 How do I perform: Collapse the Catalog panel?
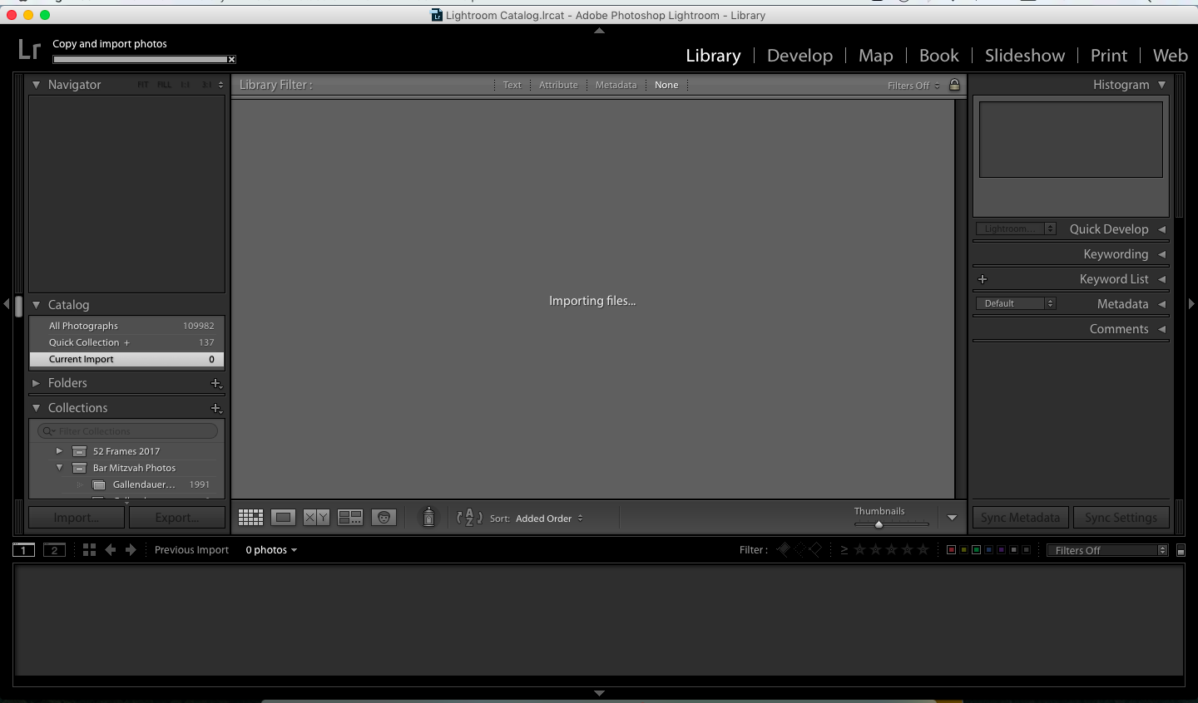[x=36, y=305]
